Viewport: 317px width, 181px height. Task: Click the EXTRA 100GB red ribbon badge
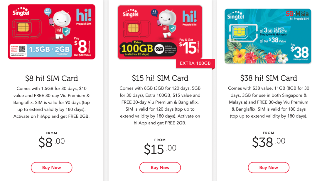[x=195, y=63]
